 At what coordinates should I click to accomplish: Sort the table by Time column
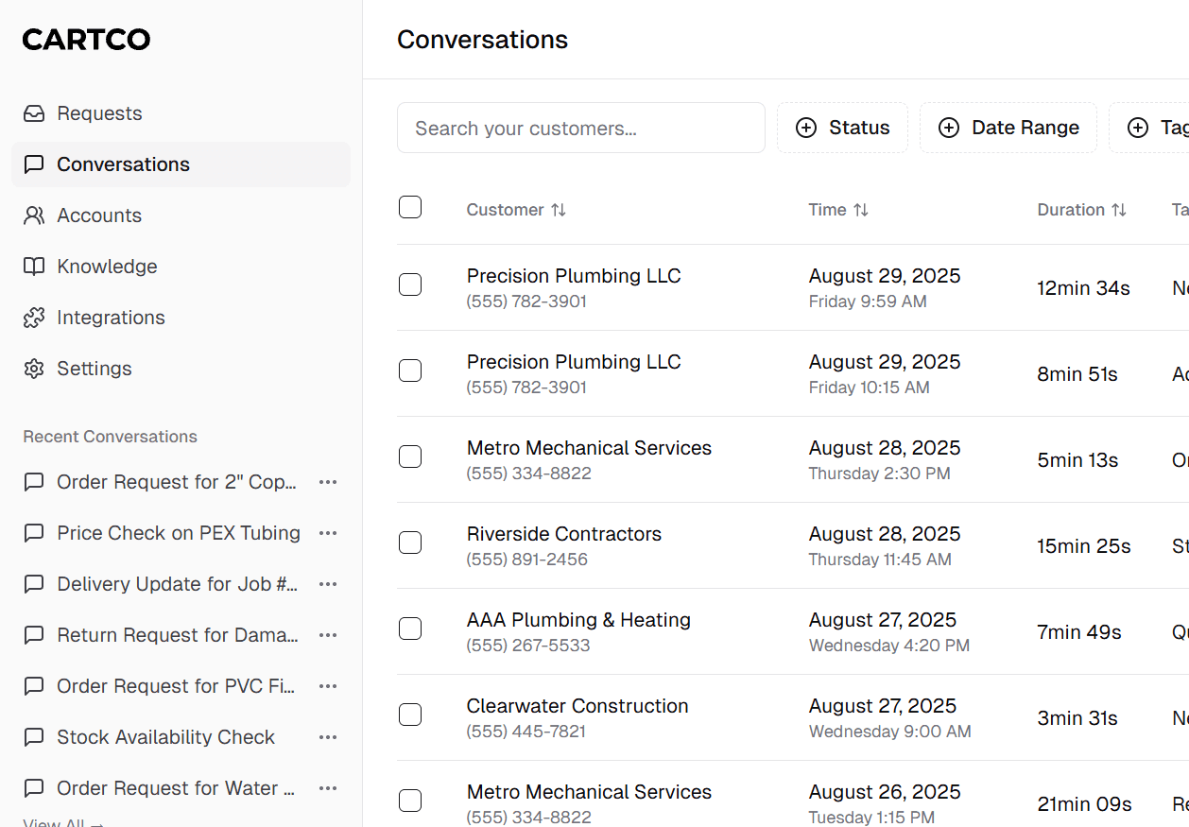(x=860, y=210)
